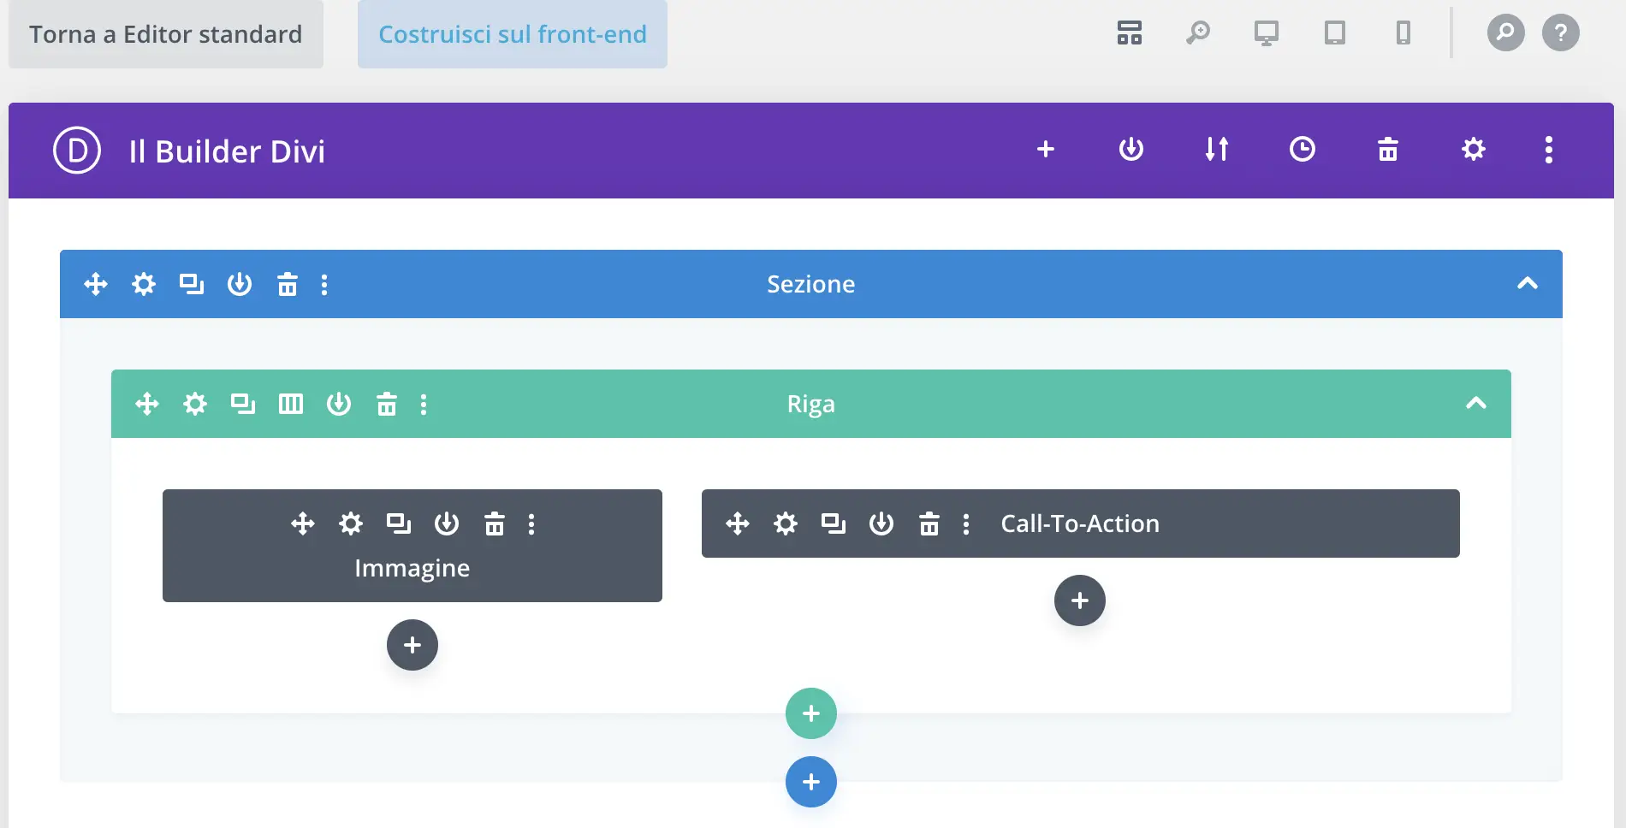Clear layout with Builder trash icon
This screenshot has height=828, width=1626.
click(1387, 150)
